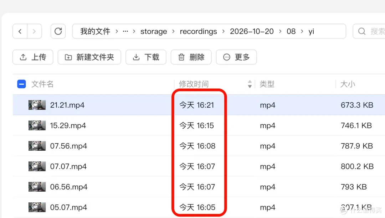Screen dimensions: 385x218
Task: Refresh the current folder listing
Action: (58, 31)
